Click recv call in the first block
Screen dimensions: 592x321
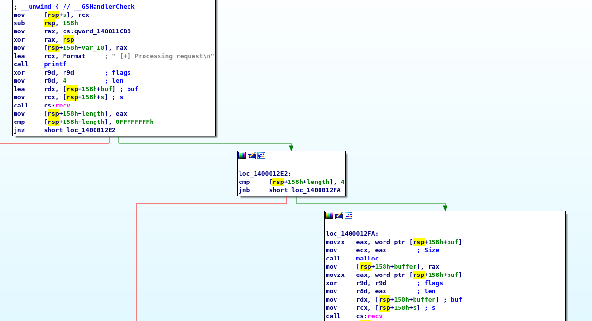click(x=63, y=106)
